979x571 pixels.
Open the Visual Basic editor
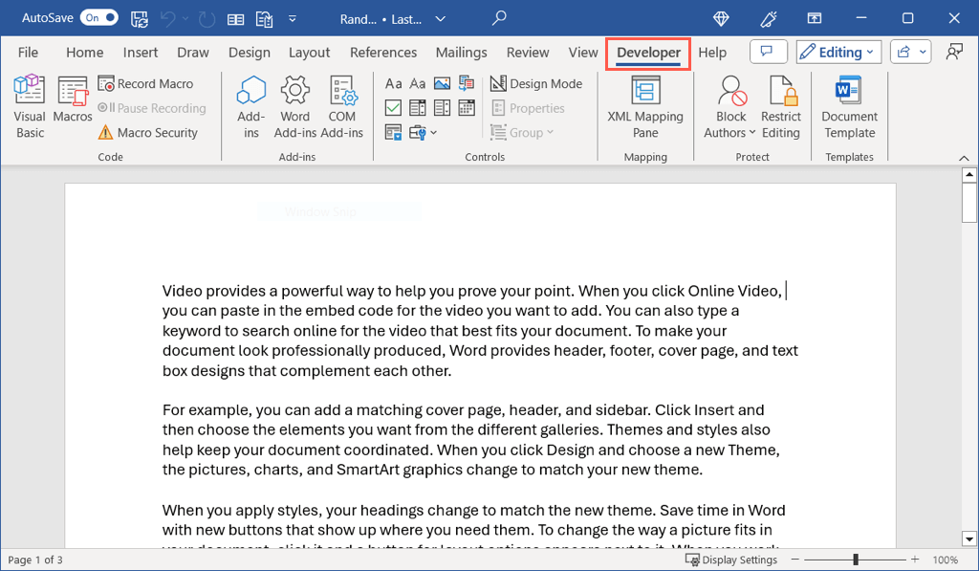tap(30, 107)
